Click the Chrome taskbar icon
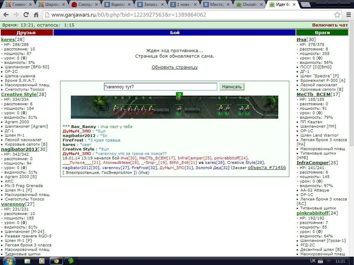 coord(56,261)
